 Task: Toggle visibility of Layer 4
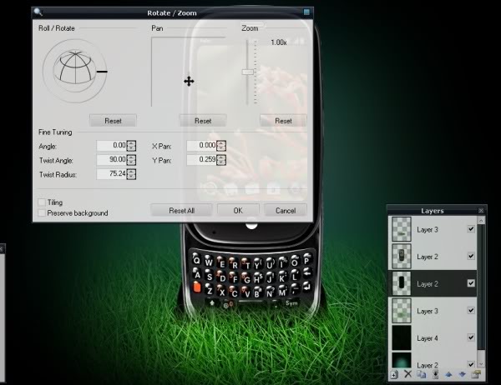coord(471,337)
